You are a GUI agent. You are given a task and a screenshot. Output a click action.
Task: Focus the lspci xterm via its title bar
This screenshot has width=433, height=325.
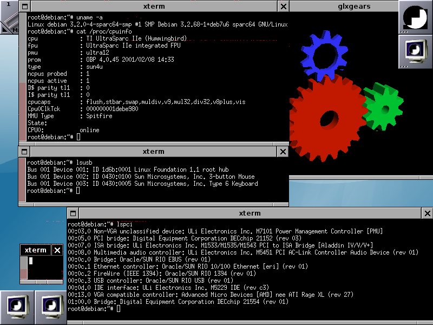(x=250, y=213)
